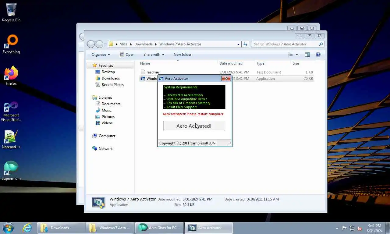Select Recent Places in the sidebar
Viewport: 390px width, 234px height.
113,85
